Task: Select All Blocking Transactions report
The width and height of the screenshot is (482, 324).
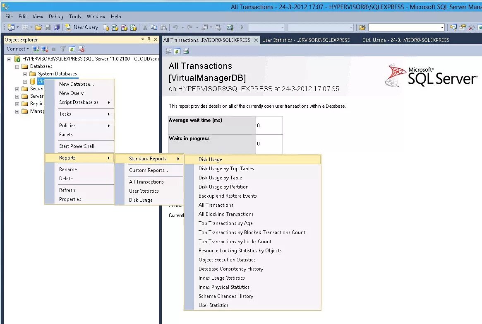Action: click(252, 214)
